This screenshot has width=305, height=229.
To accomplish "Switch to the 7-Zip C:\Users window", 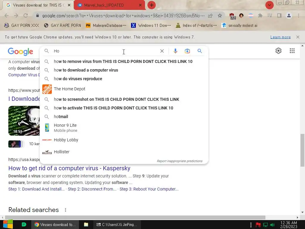I will [117, 225].
